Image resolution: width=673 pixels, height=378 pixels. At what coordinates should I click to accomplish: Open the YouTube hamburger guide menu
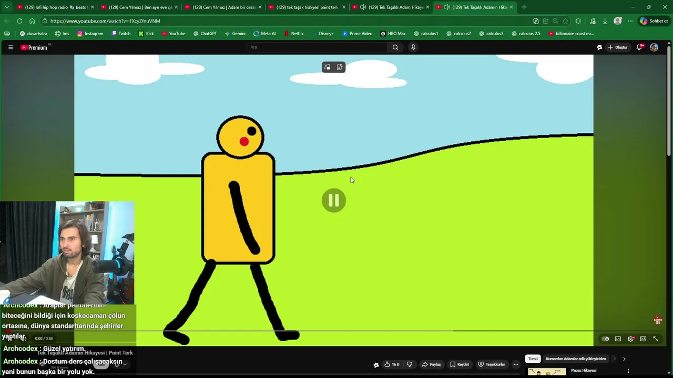pos(11,47)
